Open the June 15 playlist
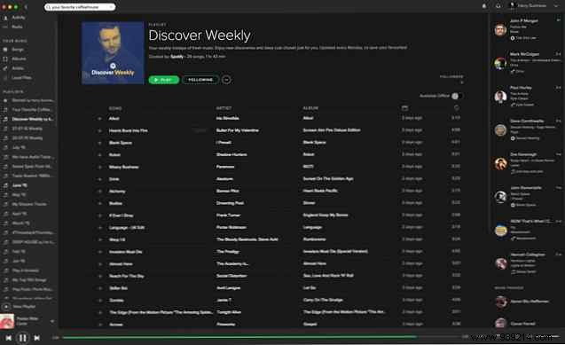The width and height of the screenshot is (565, 345). click(20, 185)
